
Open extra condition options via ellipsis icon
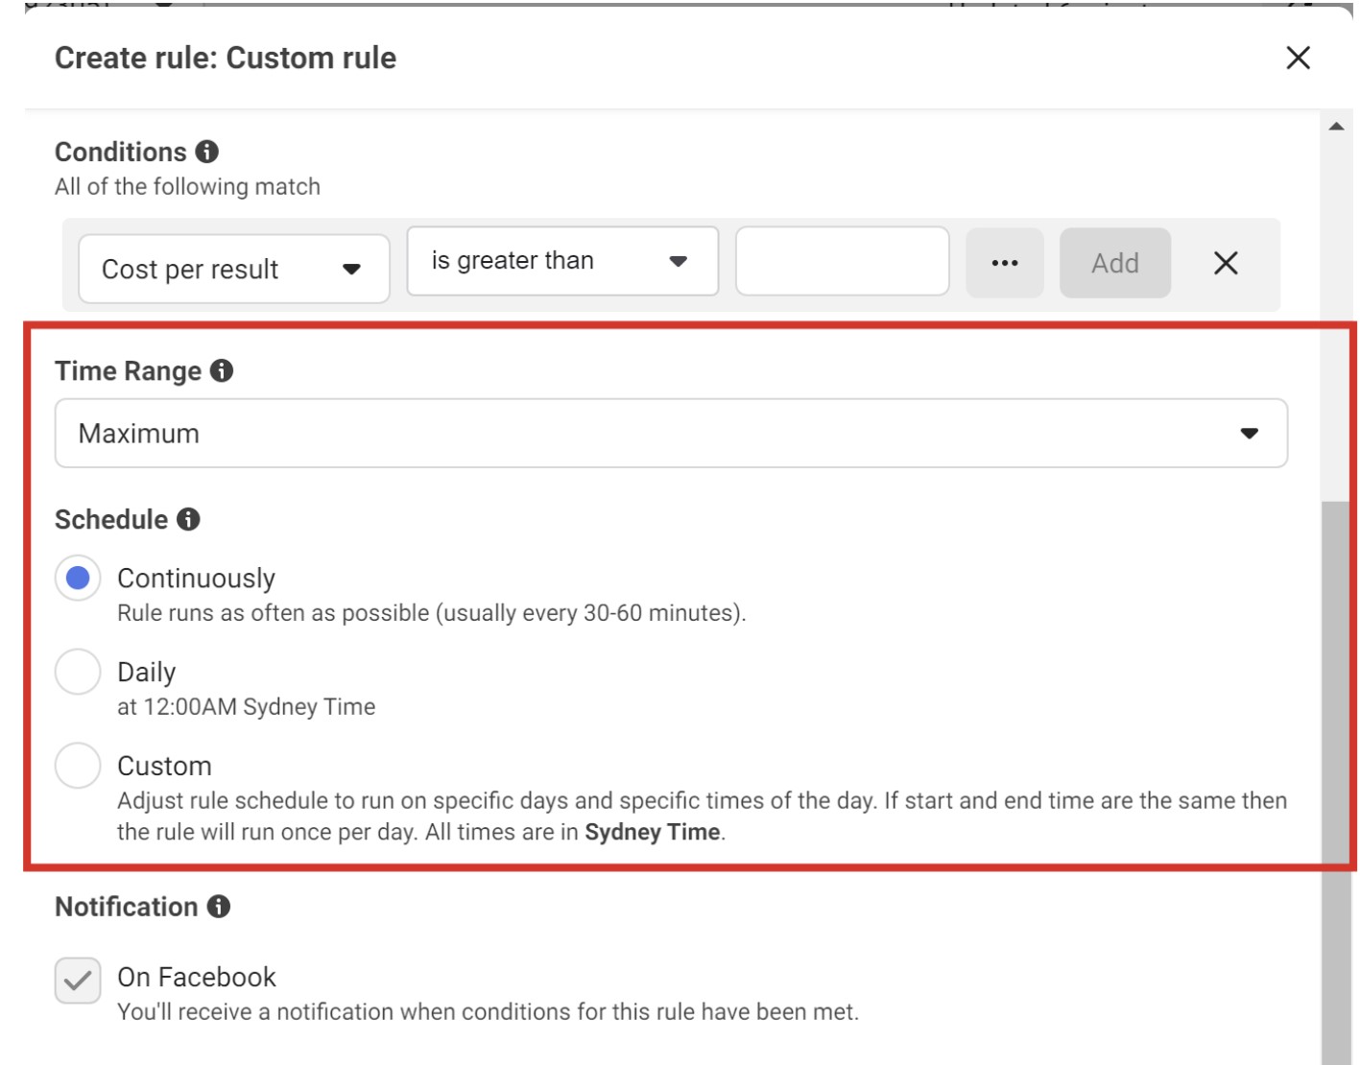[x=1004, y=261]
